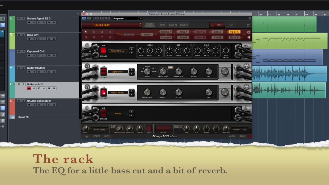Click the speaker icon beside Rack B

click(249, 38)
